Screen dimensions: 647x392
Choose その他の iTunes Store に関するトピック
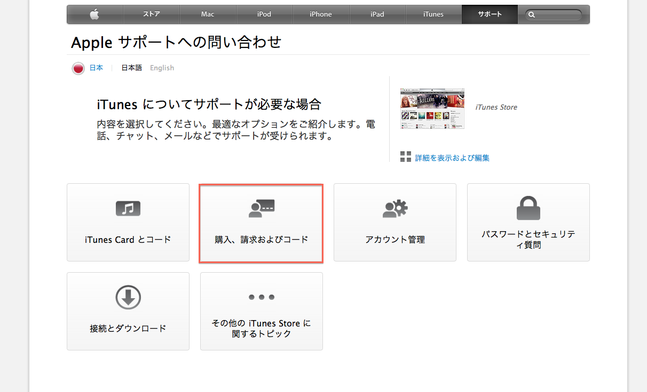(262, 312)
